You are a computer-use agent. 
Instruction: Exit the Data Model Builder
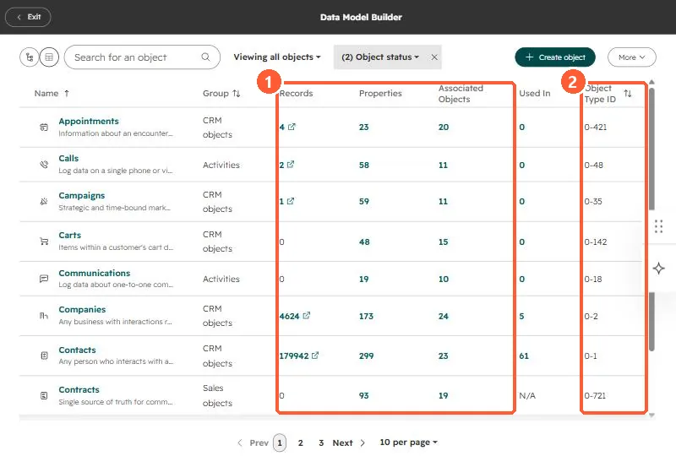click(28, 17)
